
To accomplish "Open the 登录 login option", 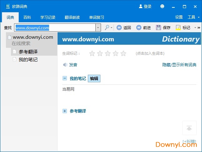I will (x=145, y=7).
